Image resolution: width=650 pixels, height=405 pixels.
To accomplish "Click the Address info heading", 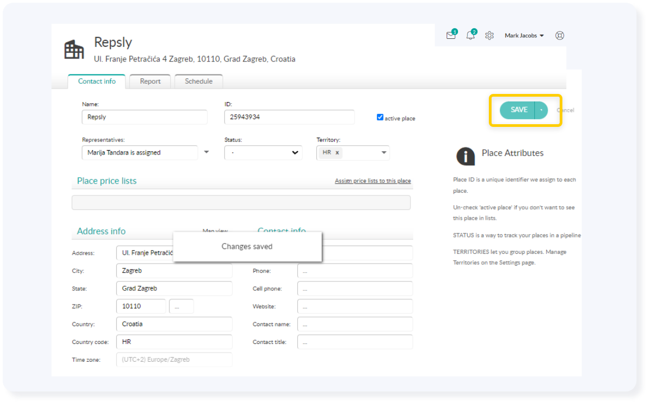I will 101,231.
